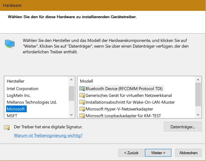The image size is (206, 161).
Task: Open the Warum ist Treibersignierung wichtig? link
Action: coord(48,135)
